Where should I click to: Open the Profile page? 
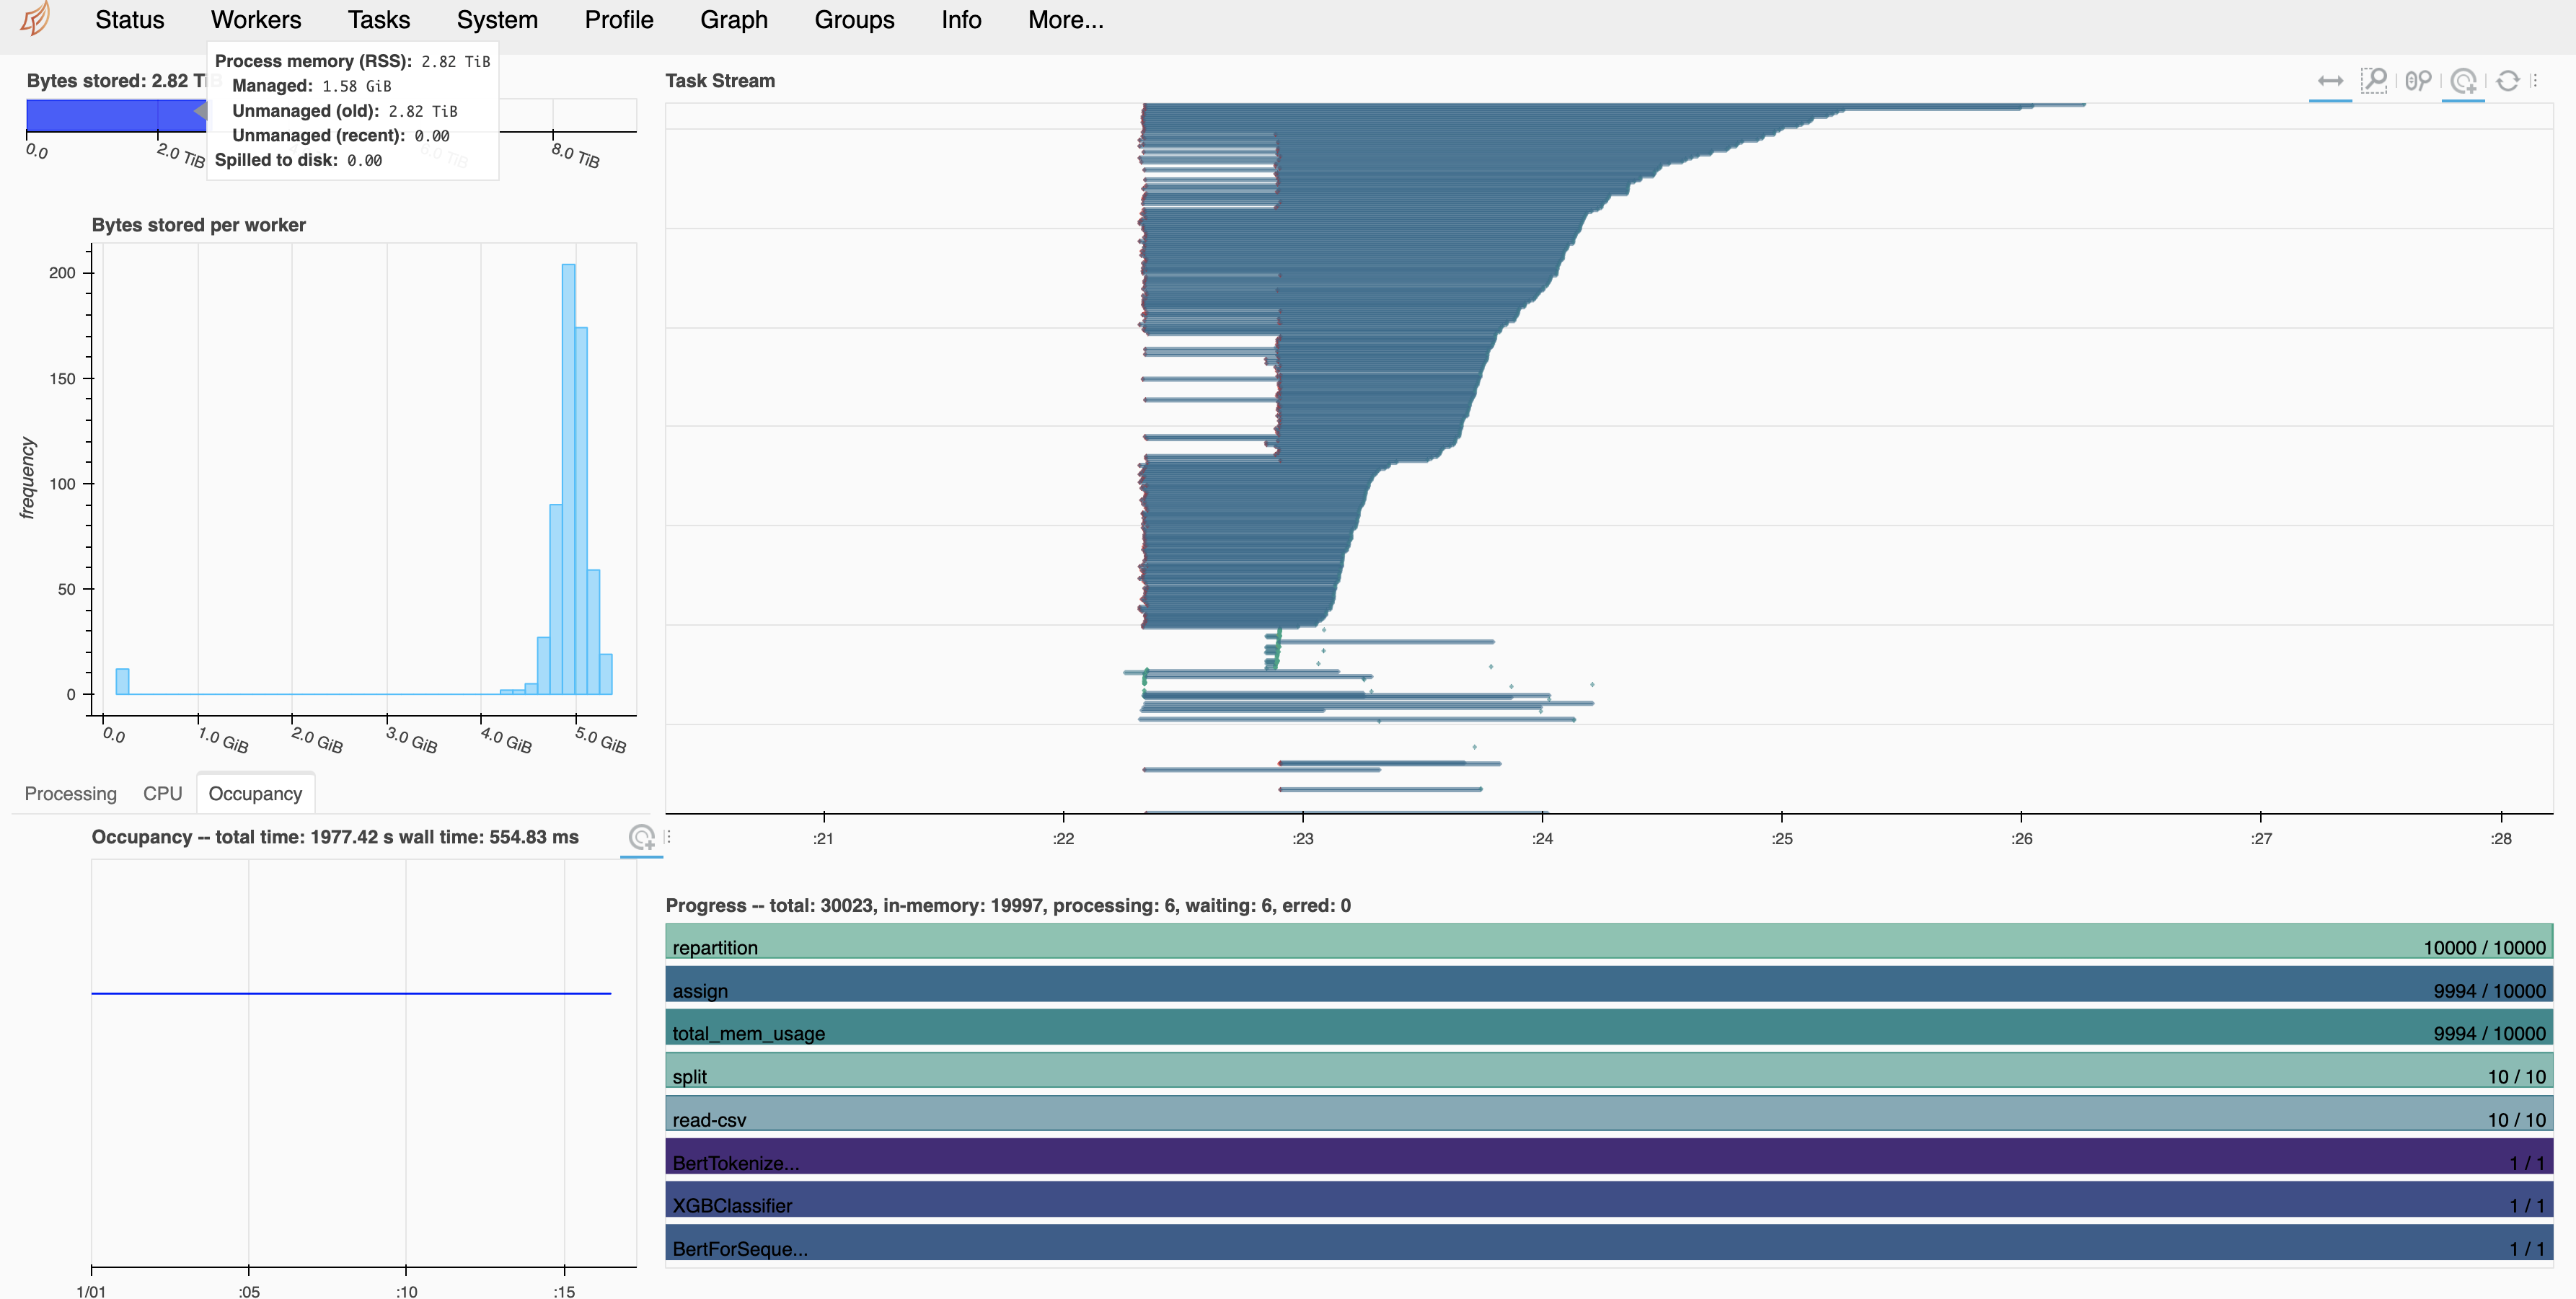click(619, 20)
